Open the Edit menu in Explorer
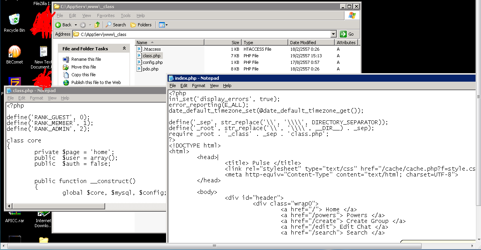This screenshot has height=250, width=481. (73, 15)
